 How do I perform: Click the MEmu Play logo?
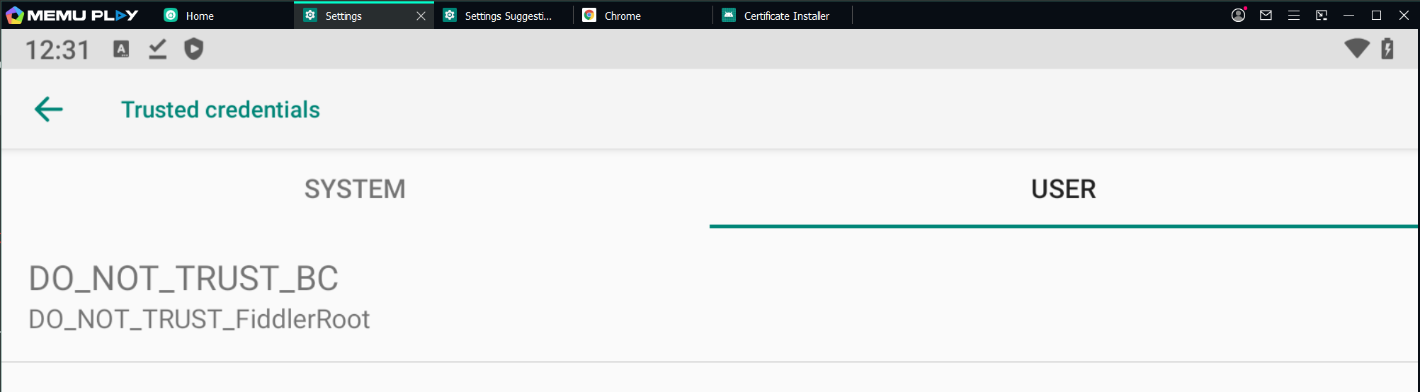tap(71, 15)
